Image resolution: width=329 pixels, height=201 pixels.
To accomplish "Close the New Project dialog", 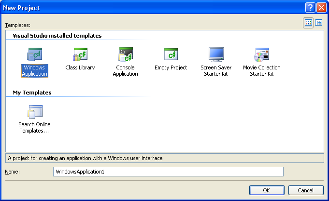I will pyautogui.click(x=321, y=8).
